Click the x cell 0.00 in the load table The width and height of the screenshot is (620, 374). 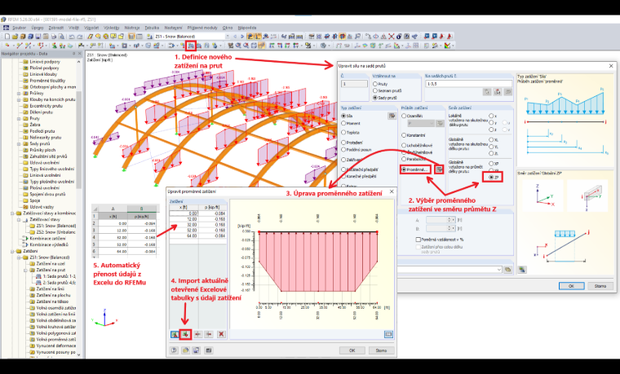point(184,213)
